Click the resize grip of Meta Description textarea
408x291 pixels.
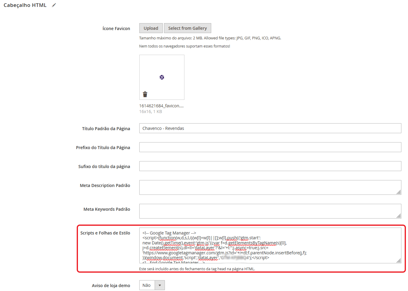(399, 192)
